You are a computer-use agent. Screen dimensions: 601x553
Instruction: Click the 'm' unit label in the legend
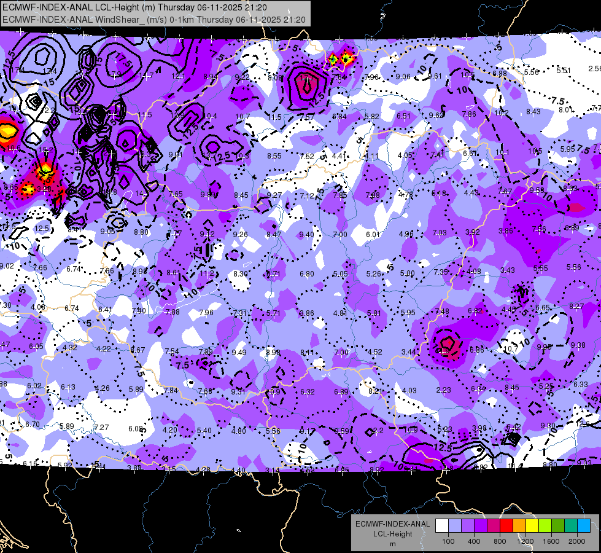pyautogui.click(x=392, y=544)
